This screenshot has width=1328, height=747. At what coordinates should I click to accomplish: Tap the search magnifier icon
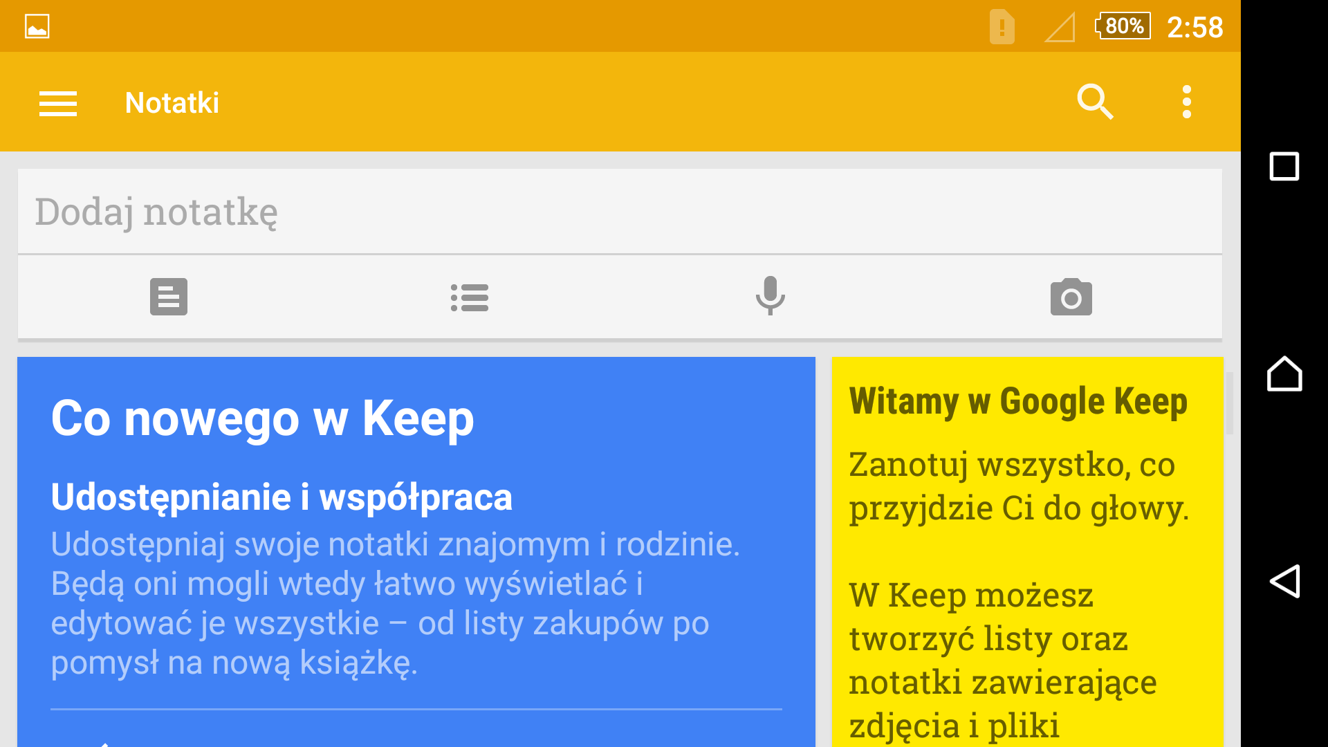pyautogui.click(x=1095, y=102)
